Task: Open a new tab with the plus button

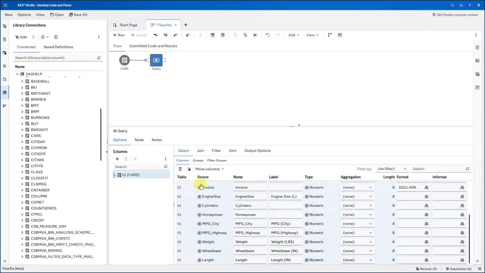Action: click(x=185, y=25)
